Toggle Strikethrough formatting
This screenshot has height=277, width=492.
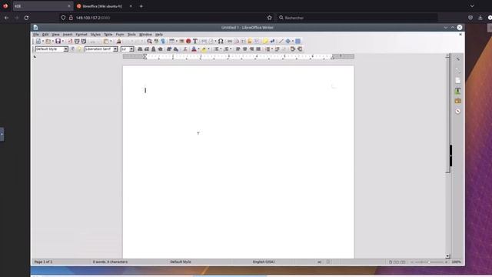tap(161, 49)
